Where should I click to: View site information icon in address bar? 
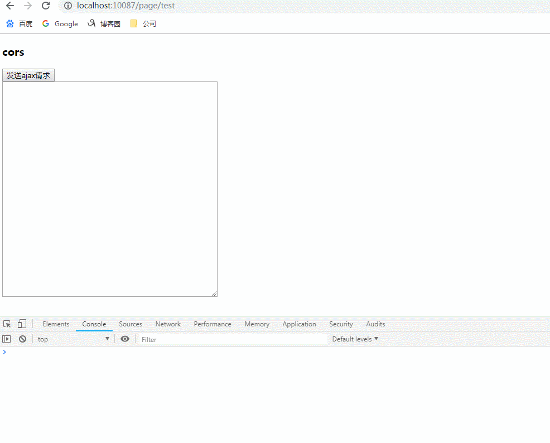tap(68, 6)
